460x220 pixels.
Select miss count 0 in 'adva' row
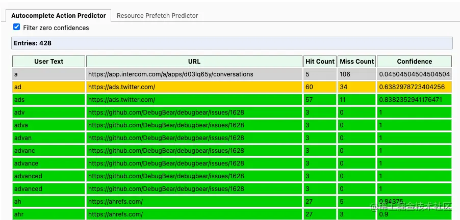pos(357,125)
